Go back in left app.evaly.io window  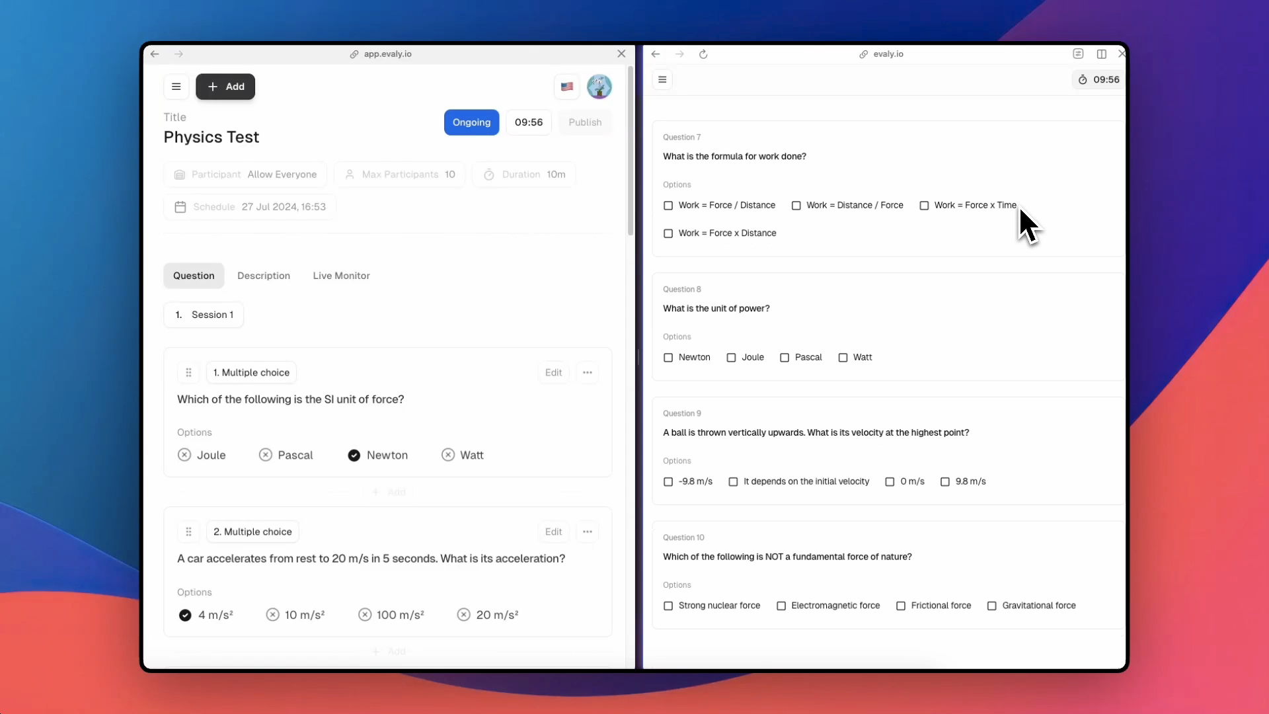(155, 54)
